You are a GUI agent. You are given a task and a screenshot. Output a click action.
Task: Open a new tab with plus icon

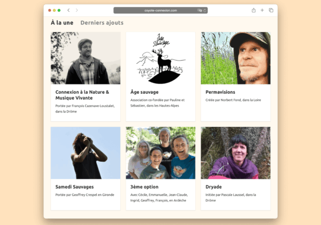262,10
